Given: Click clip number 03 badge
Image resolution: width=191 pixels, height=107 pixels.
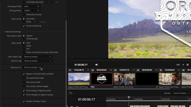Looking at the screenshot, I should [x=115, y=70].
